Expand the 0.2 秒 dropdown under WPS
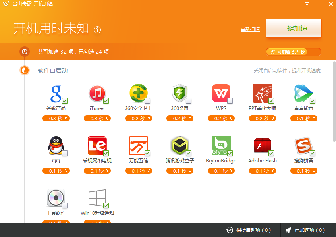336x237 pixels. pos(221,118)
